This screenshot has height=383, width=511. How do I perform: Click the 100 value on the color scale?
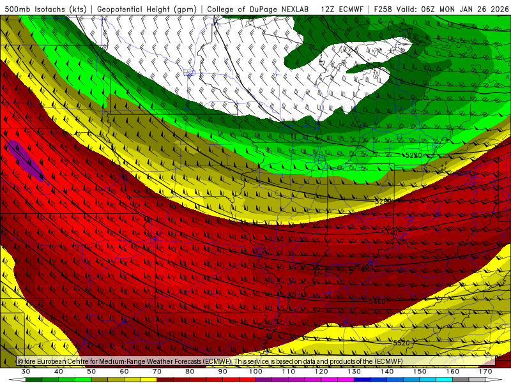point(256,372)
